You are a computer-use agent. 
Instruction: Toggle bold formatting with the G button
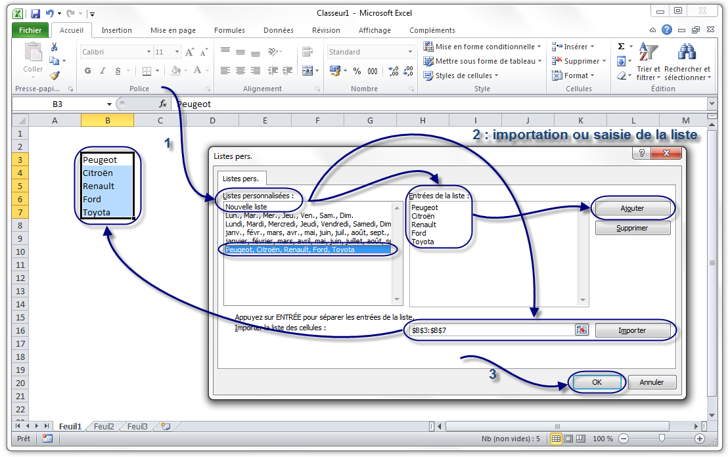(88, 71)
